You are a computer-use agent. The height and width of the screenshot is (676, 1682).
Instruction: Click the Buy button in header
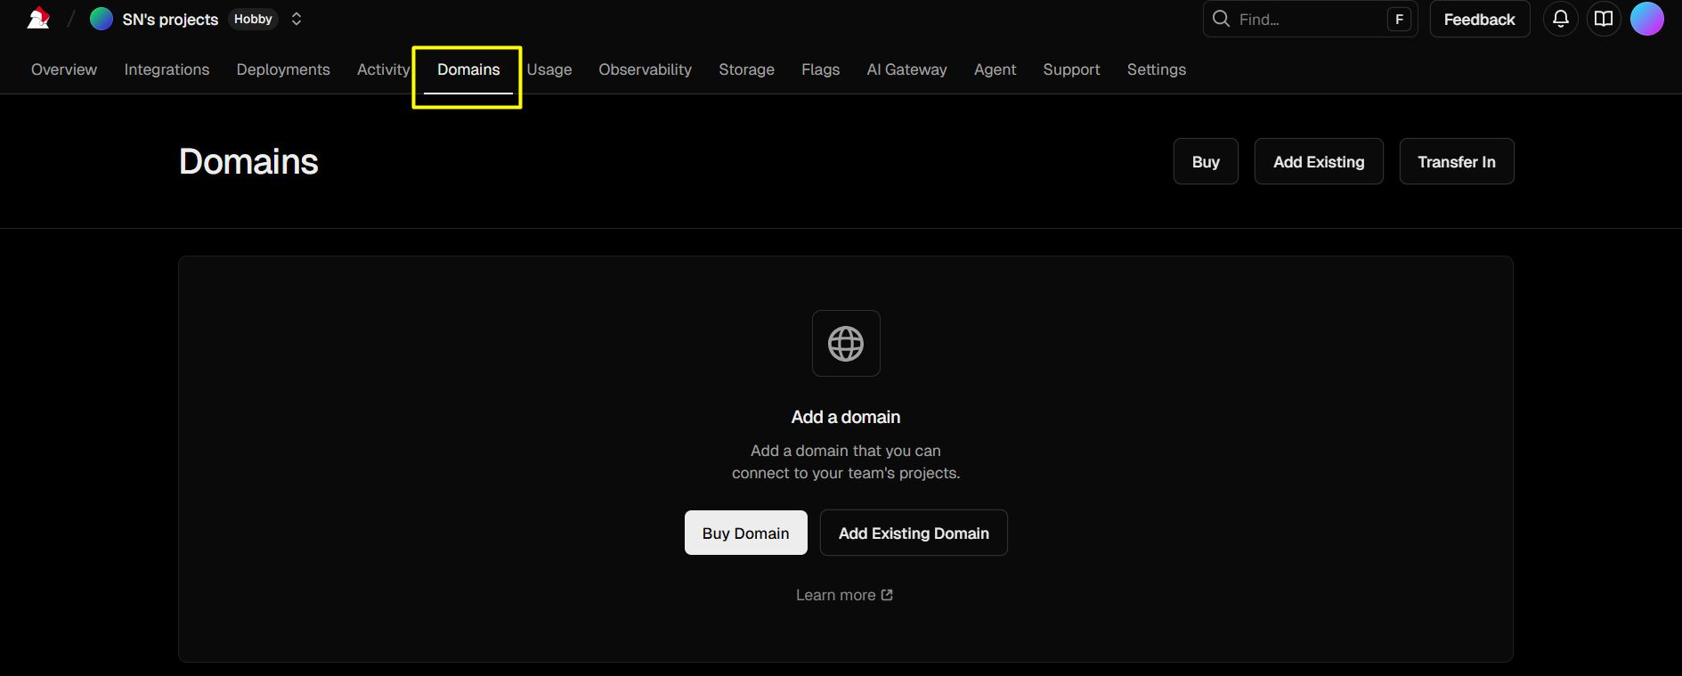pos(1206,161)
